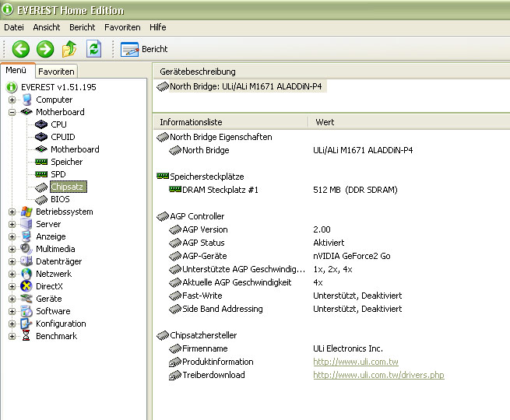Image resolution: width=510 pixels, height=420 pixels.
Task: Open the uli.com.tw product information link
Action: click(356, 362)
